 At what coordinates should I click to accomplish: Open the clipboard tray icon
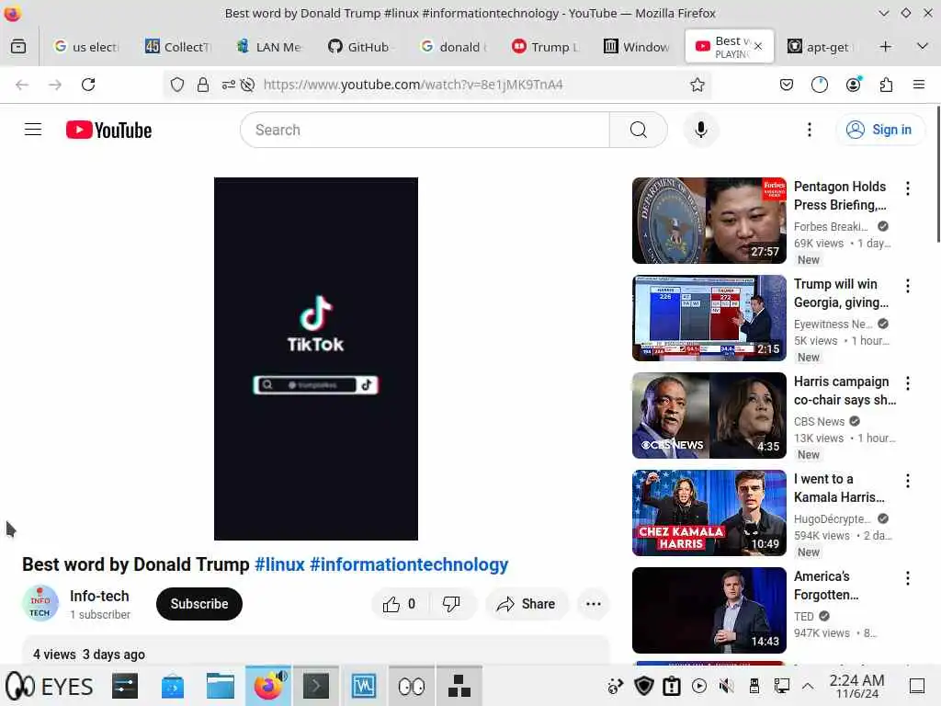(x=672, y=686)
